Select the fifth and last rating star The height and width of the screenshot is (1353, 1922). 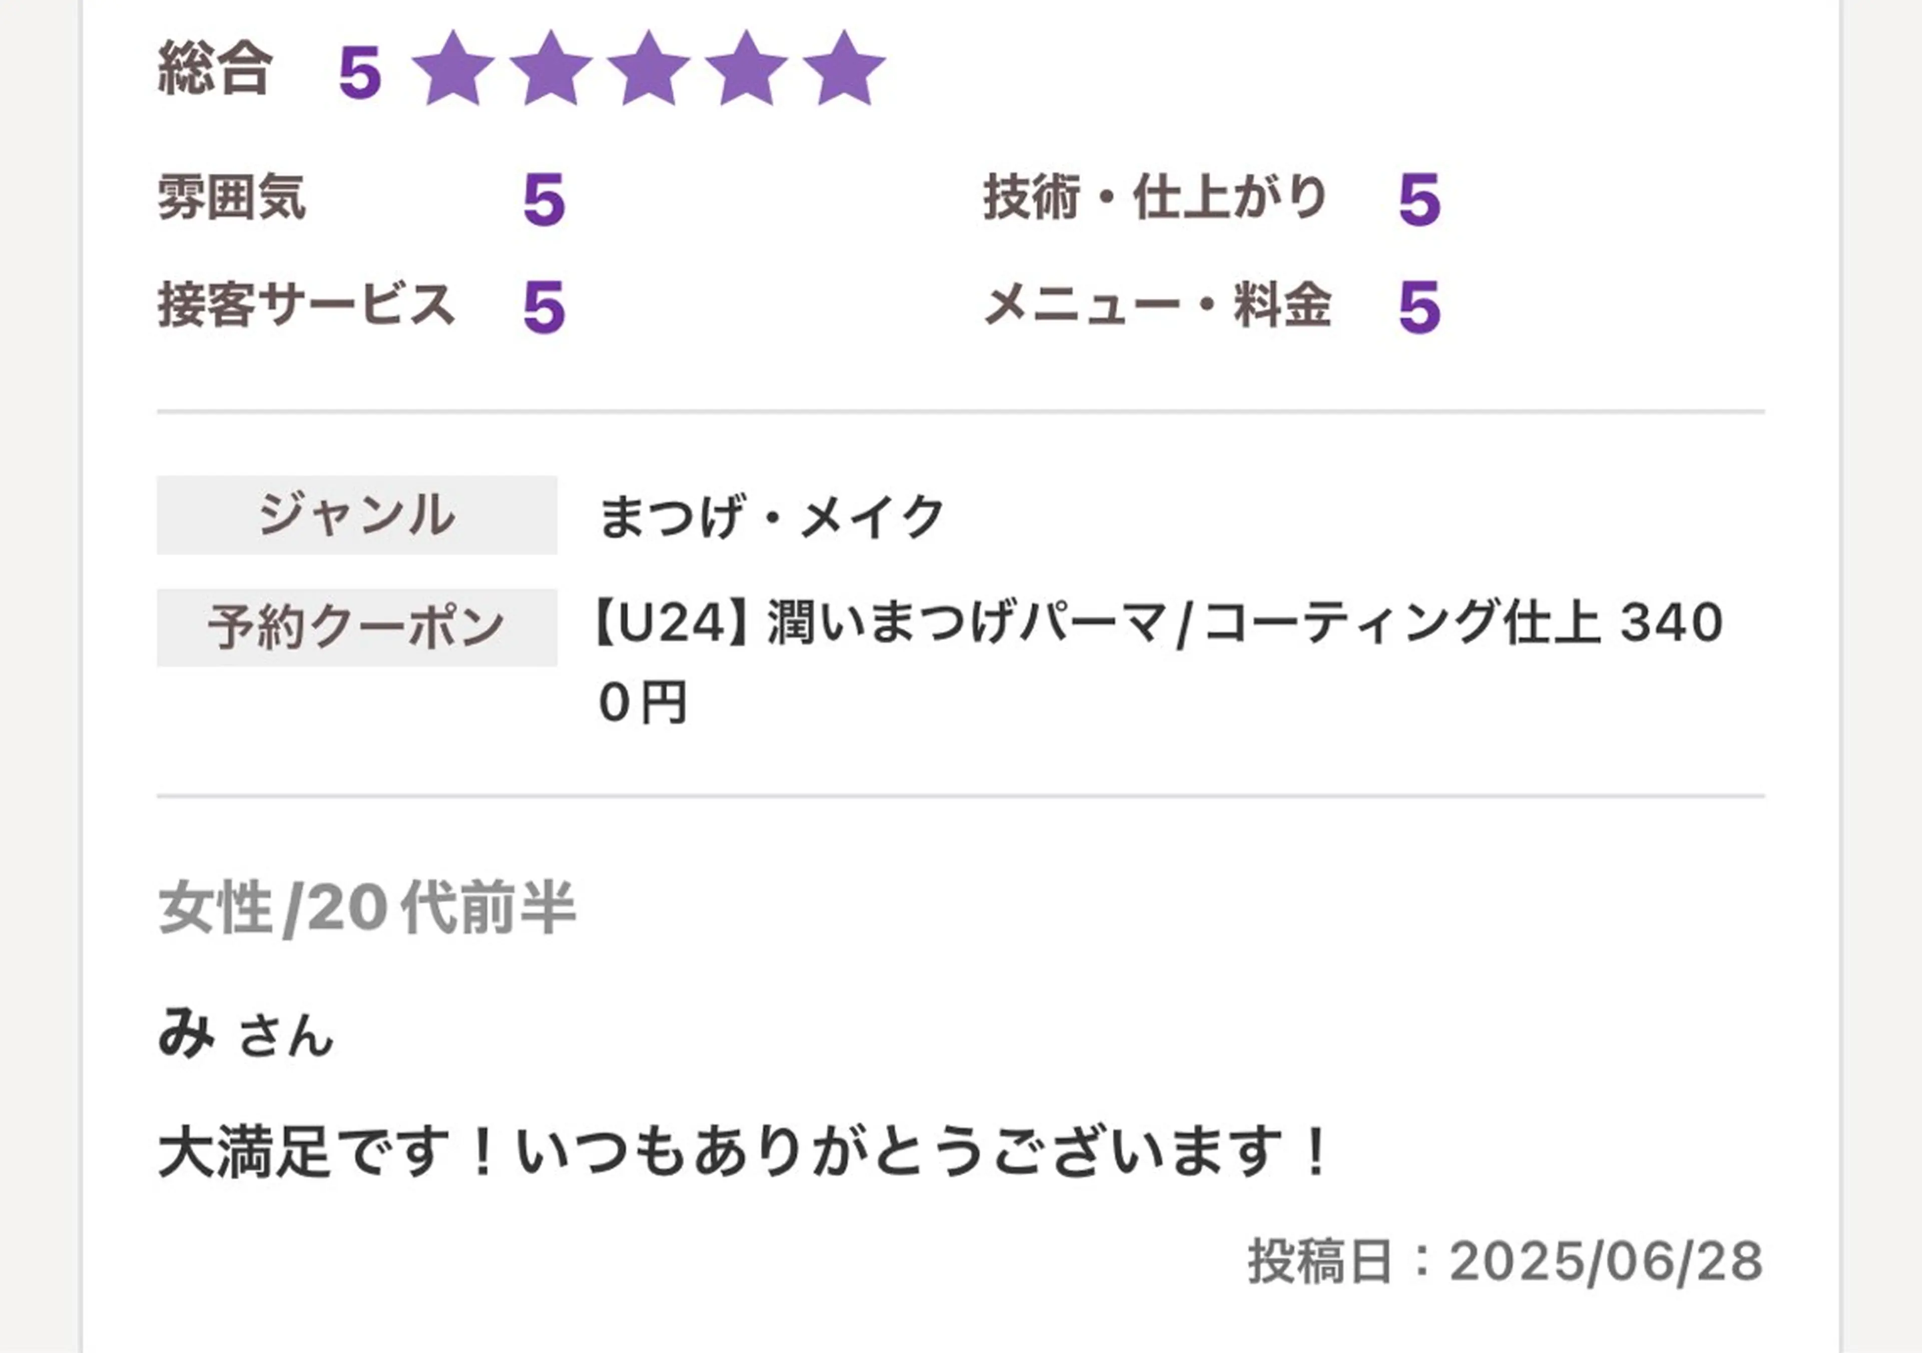pos(844,70)
